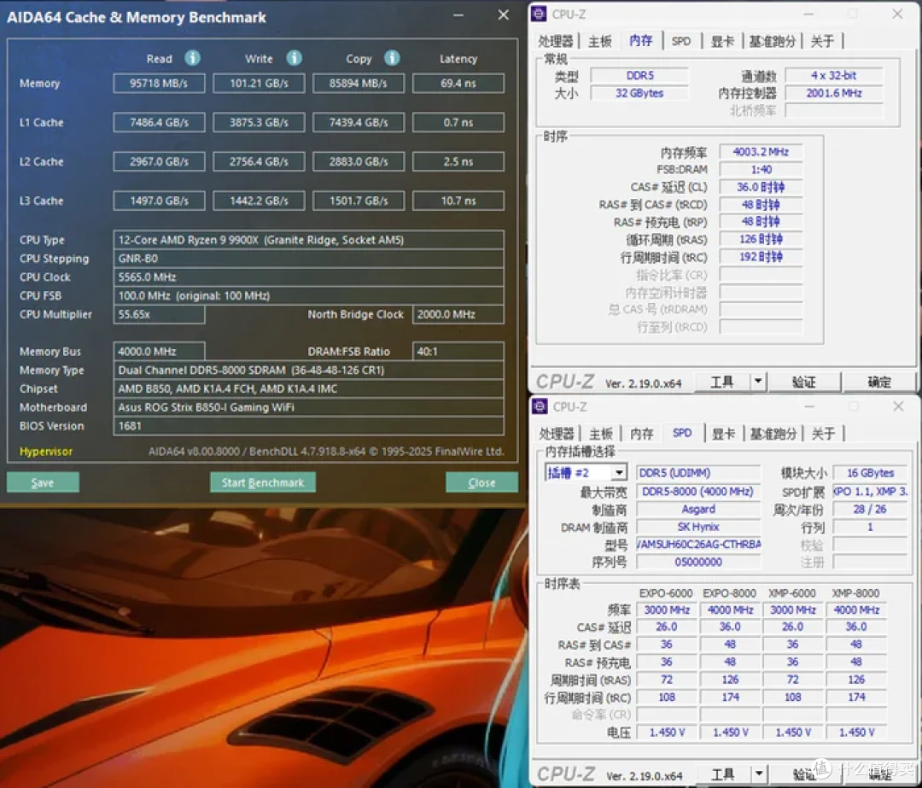Click Hypervisor label in AIDA64
The width and height of the screenshot is (922, 788).
46,452
